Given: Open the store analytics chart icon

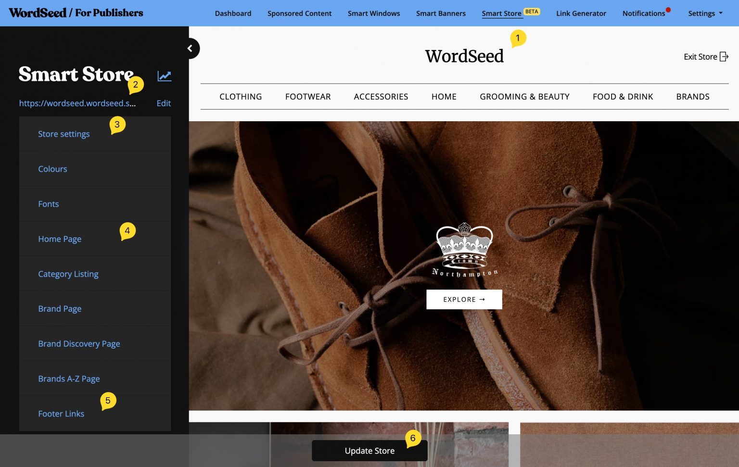Looking at the screenshot, I should click(164, 76).
